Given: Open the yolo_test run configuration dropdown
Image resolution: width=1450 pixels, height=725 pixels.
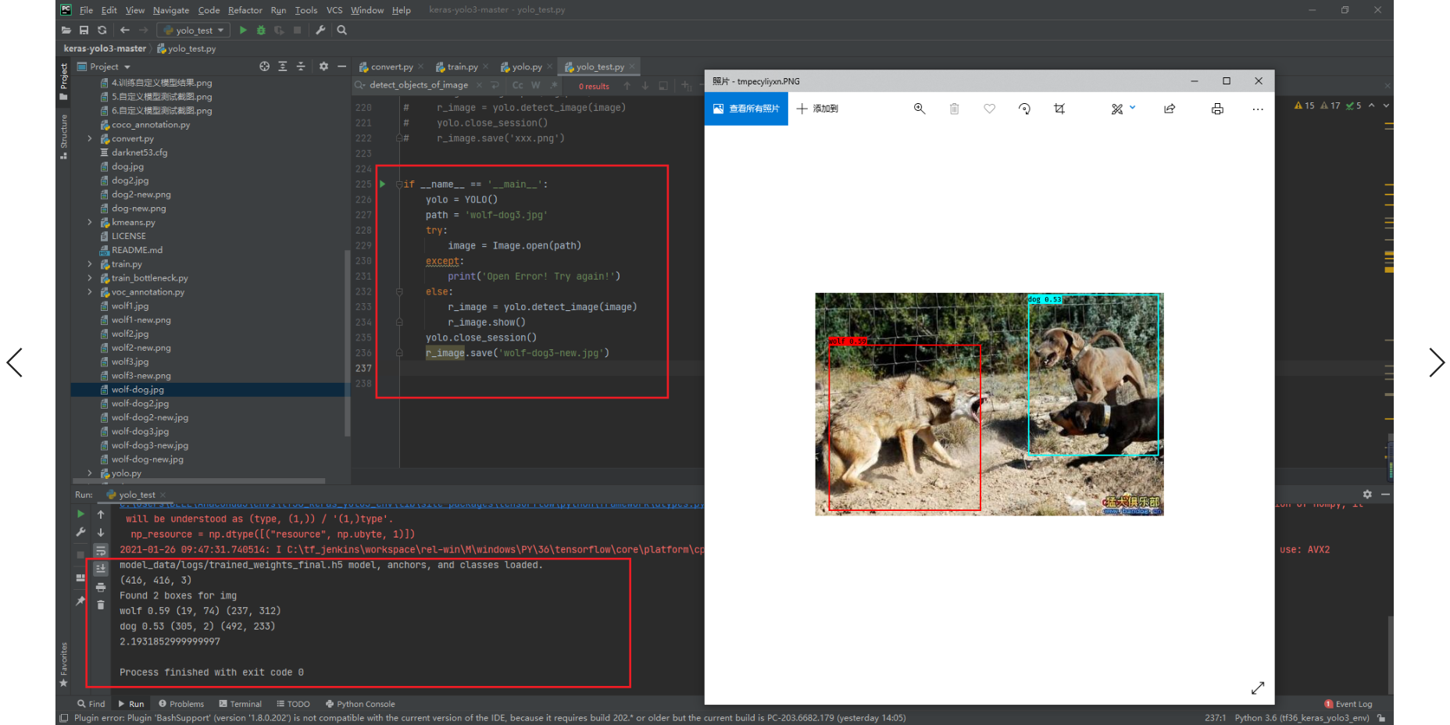Looking at the screenshot, I should pyautogui.click(x=193, y=30).
